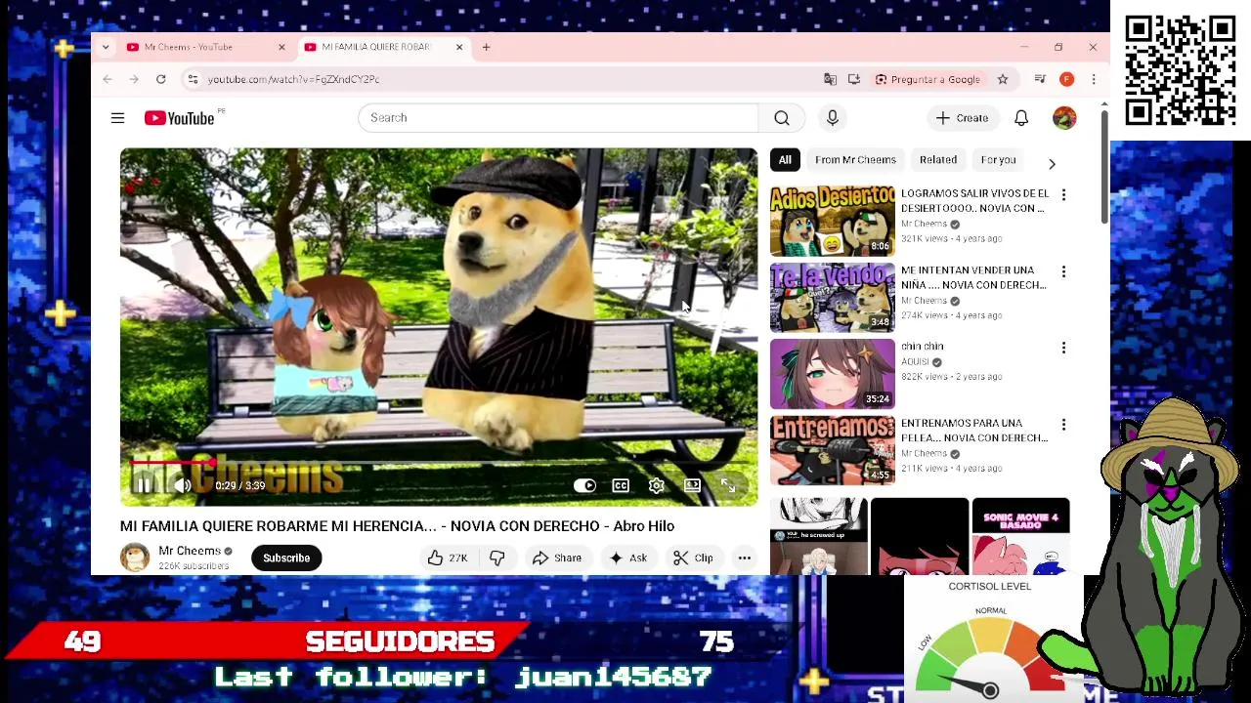Click the YouTube search field
This screenshot has height=703, width=1251.
tap(558, 118)
